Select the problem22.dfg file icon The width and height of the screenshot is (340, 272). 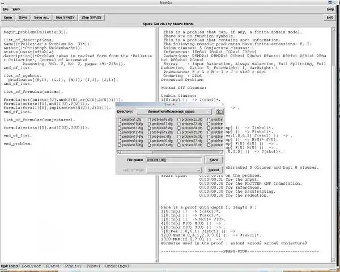179,120
